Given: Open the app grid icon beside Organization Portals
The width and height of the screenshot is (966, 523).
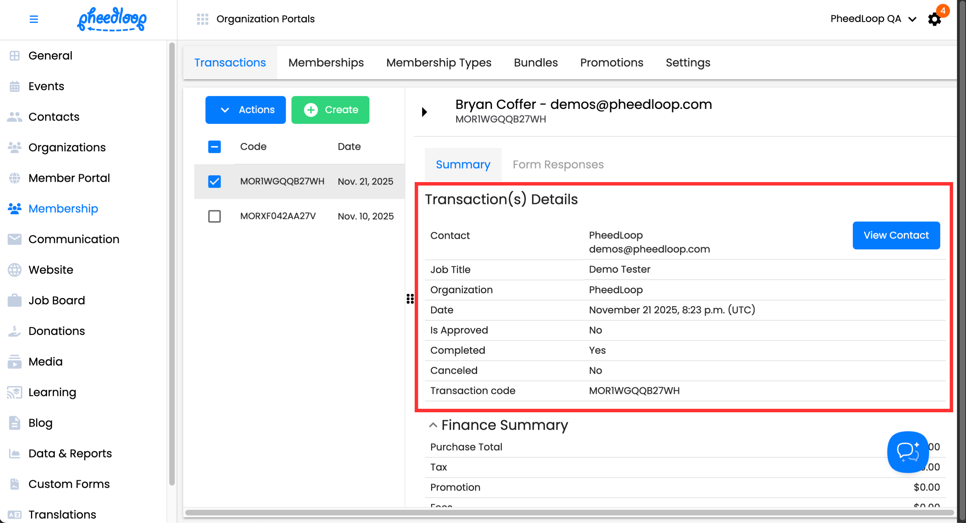Looking at the screenshot, I should point(202,19).
